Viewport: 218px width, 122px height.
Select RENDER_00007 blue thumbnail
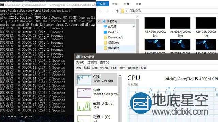155,45
